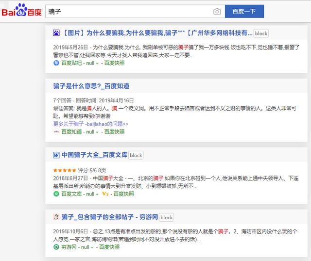Viewport: 311px width, 261px height.
Task: Click the V3 verification badge
Action: click(105, 194)
